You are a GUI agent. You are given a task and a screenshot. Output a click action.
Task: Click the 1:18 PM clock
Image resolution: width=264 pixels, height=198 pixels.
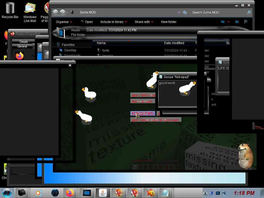[x=244, y=193]
